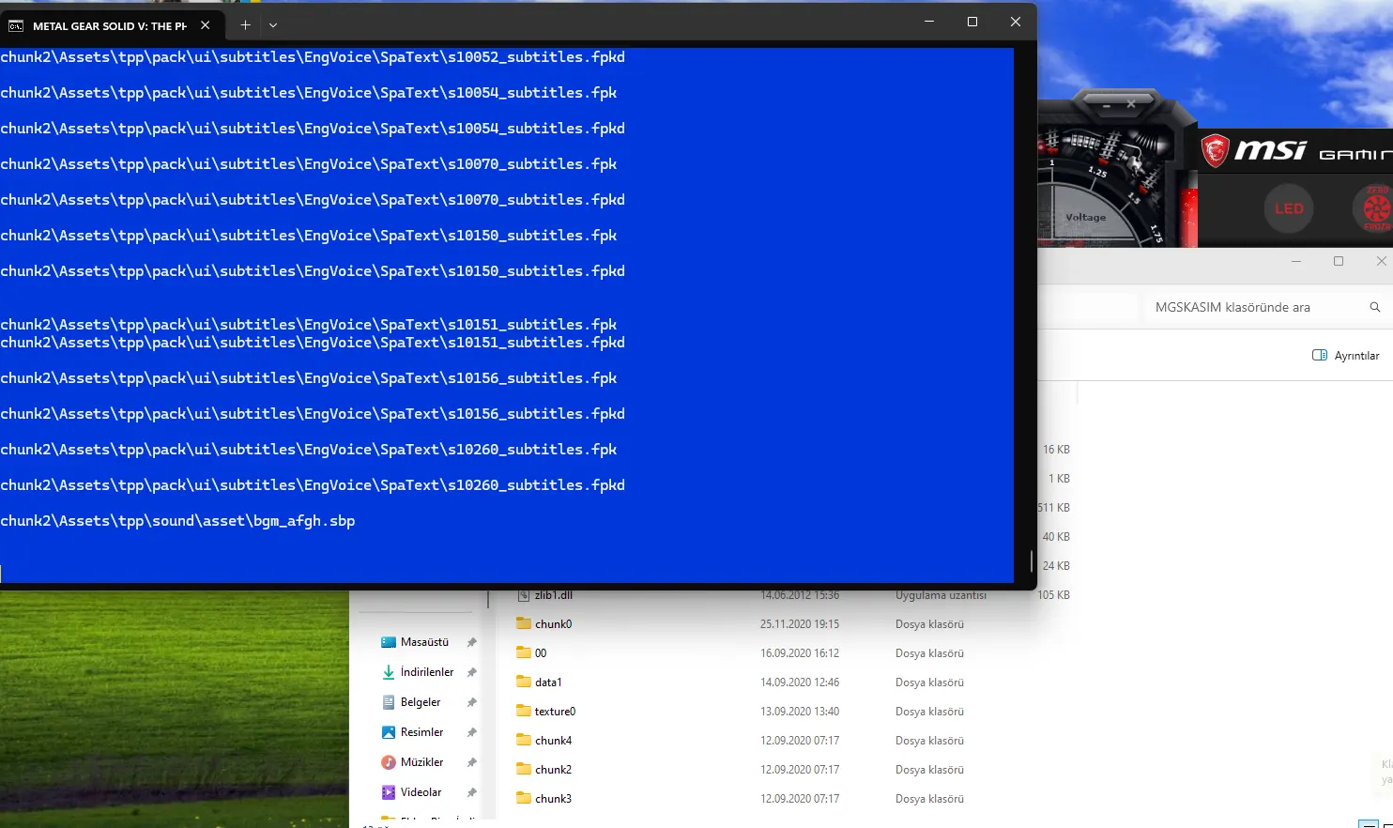1393x828 pixels.
Task: Click the search magnifier icon in File Explorer
Action: (1375, 307)
